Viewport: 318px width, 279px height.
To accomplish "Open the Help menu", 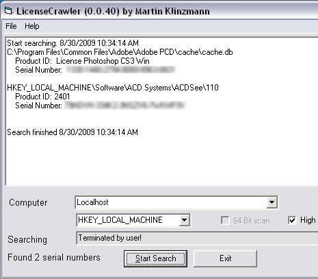I will (x=32, y=26).
